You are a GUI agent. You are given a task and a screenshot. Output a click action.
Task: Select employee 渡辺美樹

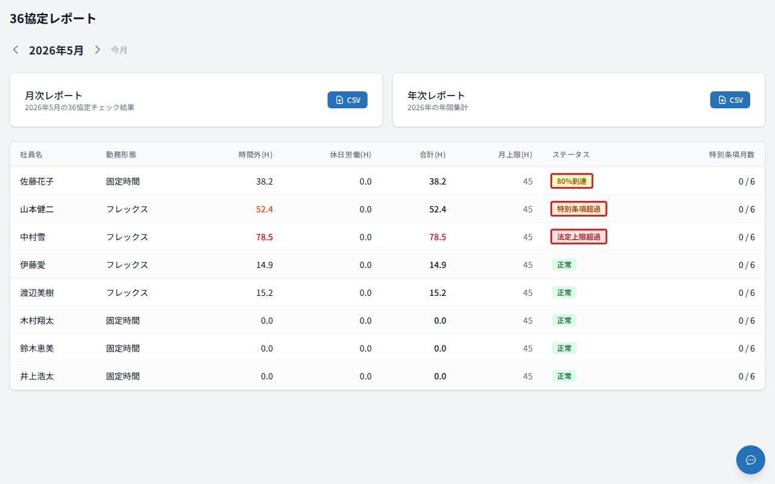point(37,293)
